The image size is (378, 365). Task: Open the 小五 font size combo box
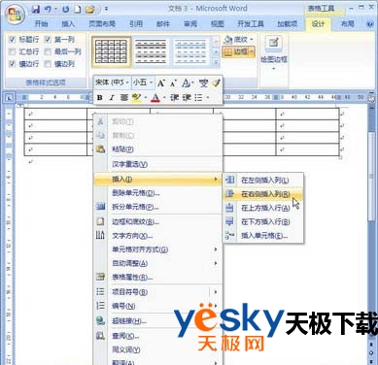[143, 83]
